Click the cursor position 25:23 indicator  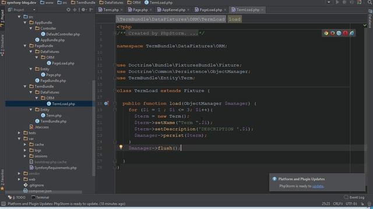click(326, 204)
